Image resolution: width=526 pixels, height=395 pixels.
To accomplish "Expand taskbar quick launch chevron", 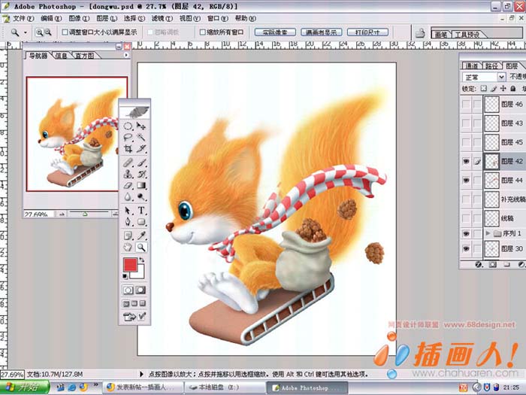I will [x=95, y=384].
